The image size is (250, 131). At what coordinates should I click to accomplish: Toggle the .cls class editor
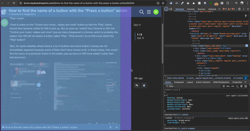[x=232, y=86]
